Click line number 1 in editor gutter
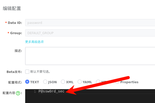This screenshot has width=155, height=103. (35, 91)
